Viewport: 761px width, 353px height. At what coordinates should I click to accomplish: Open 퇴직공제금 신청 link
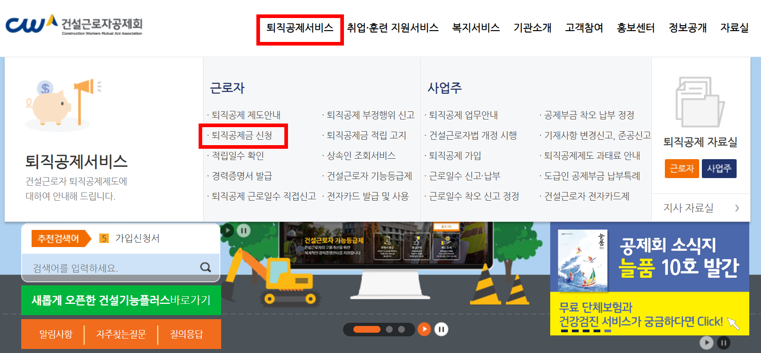[242, 135]
